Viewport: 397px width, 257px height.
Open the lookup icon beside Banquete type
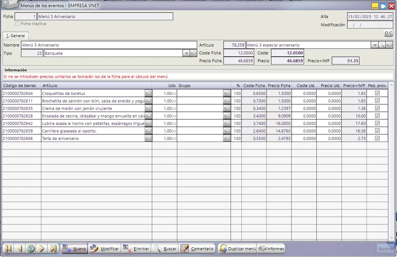tap(193, 53)
